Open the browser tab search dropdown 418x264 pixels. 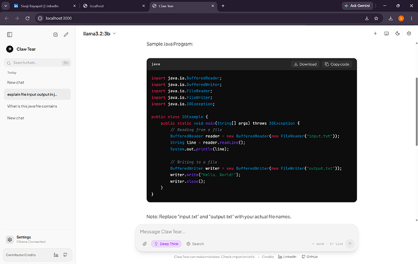pyautogui.click(x=5, y=6)
